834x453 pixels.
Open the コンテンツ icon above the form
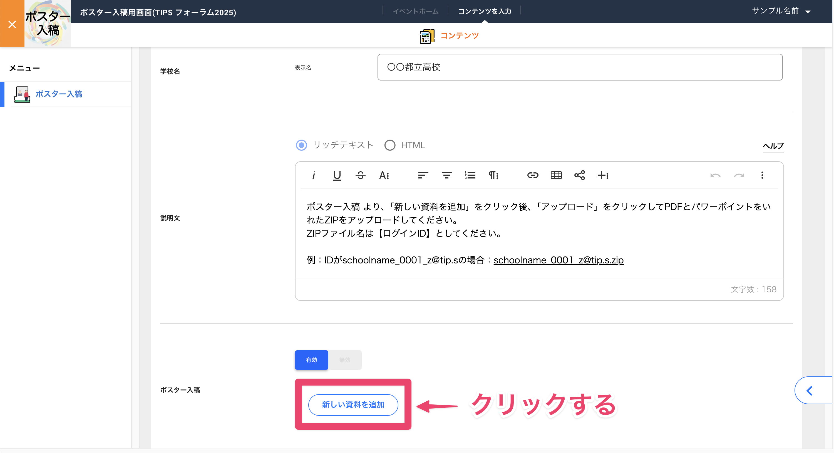[427, 36]
